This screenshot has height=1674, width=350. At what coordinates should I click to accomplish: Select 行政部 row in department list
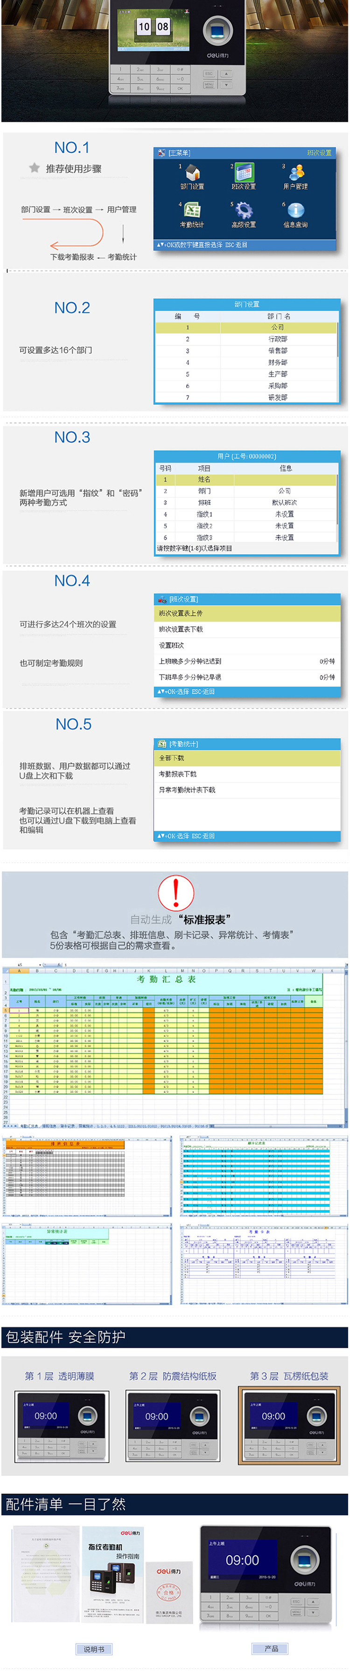[x=247, y=339]
